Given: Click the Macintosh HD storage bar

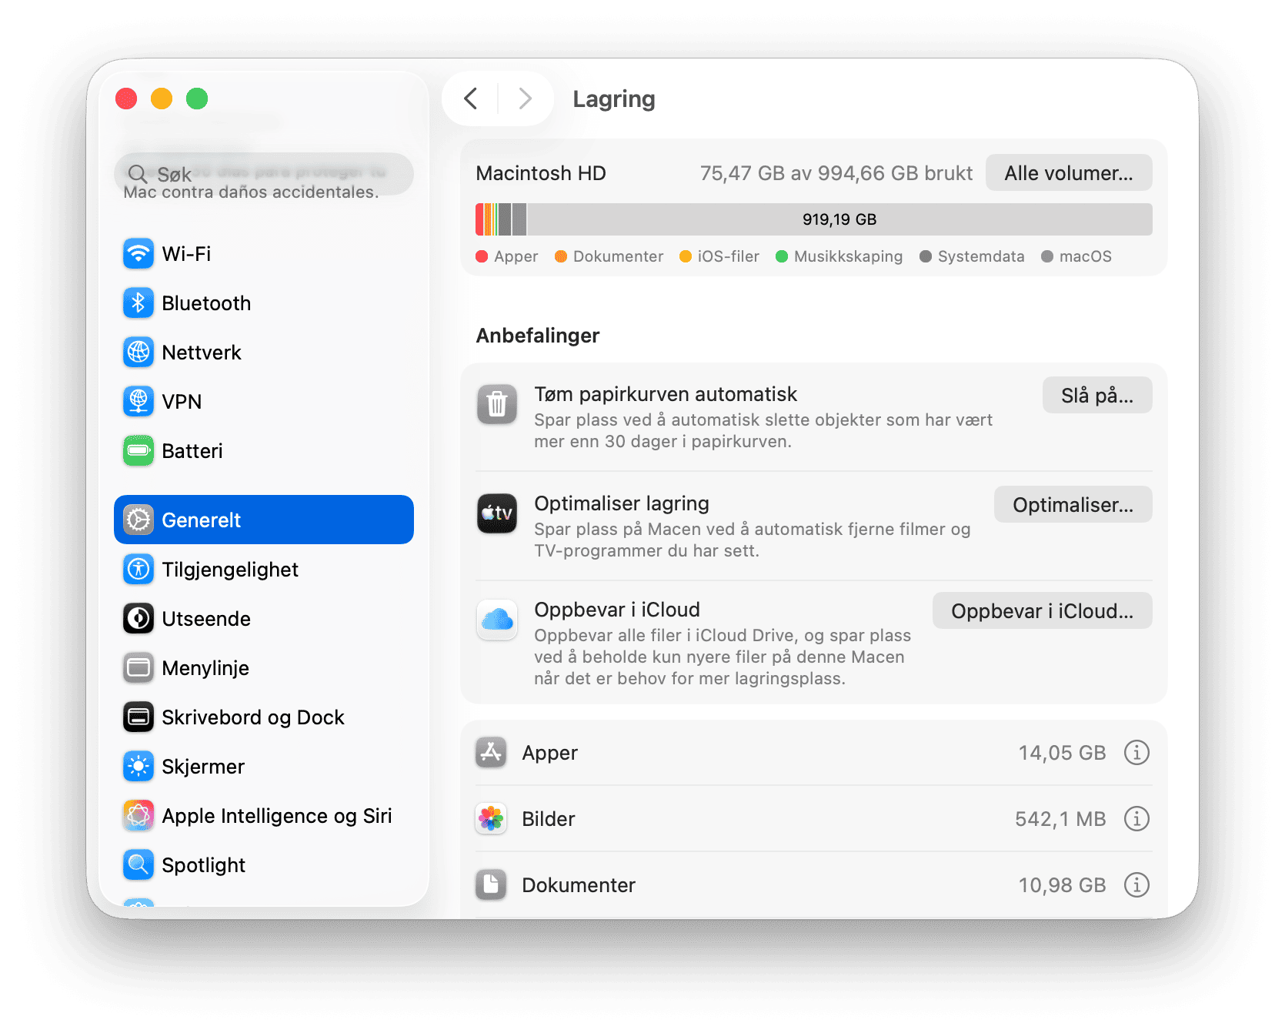Looking at the screenshot, I should click(x=813, y=219).
